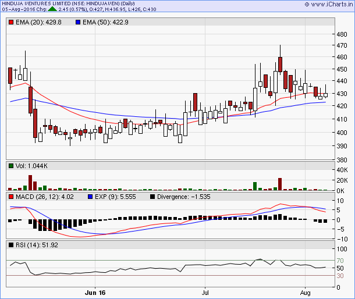The width and height of the screenshot is (355, 299).
Task: Click the 'O:427, H:436.95, L:426, C:430' OHLC text
Action: 123,9
